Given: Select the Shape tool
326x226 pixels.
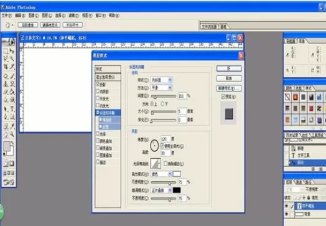Looking at the screenshot, I should 12,117.
